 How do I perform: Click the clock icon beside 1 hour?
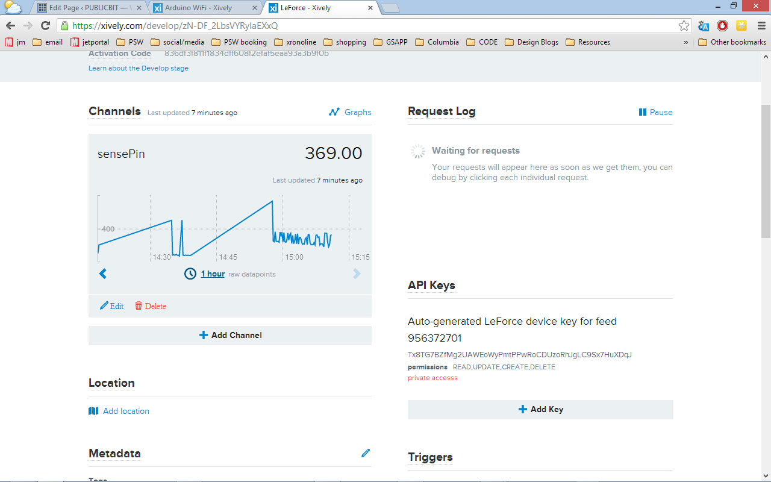coord(190,274)
